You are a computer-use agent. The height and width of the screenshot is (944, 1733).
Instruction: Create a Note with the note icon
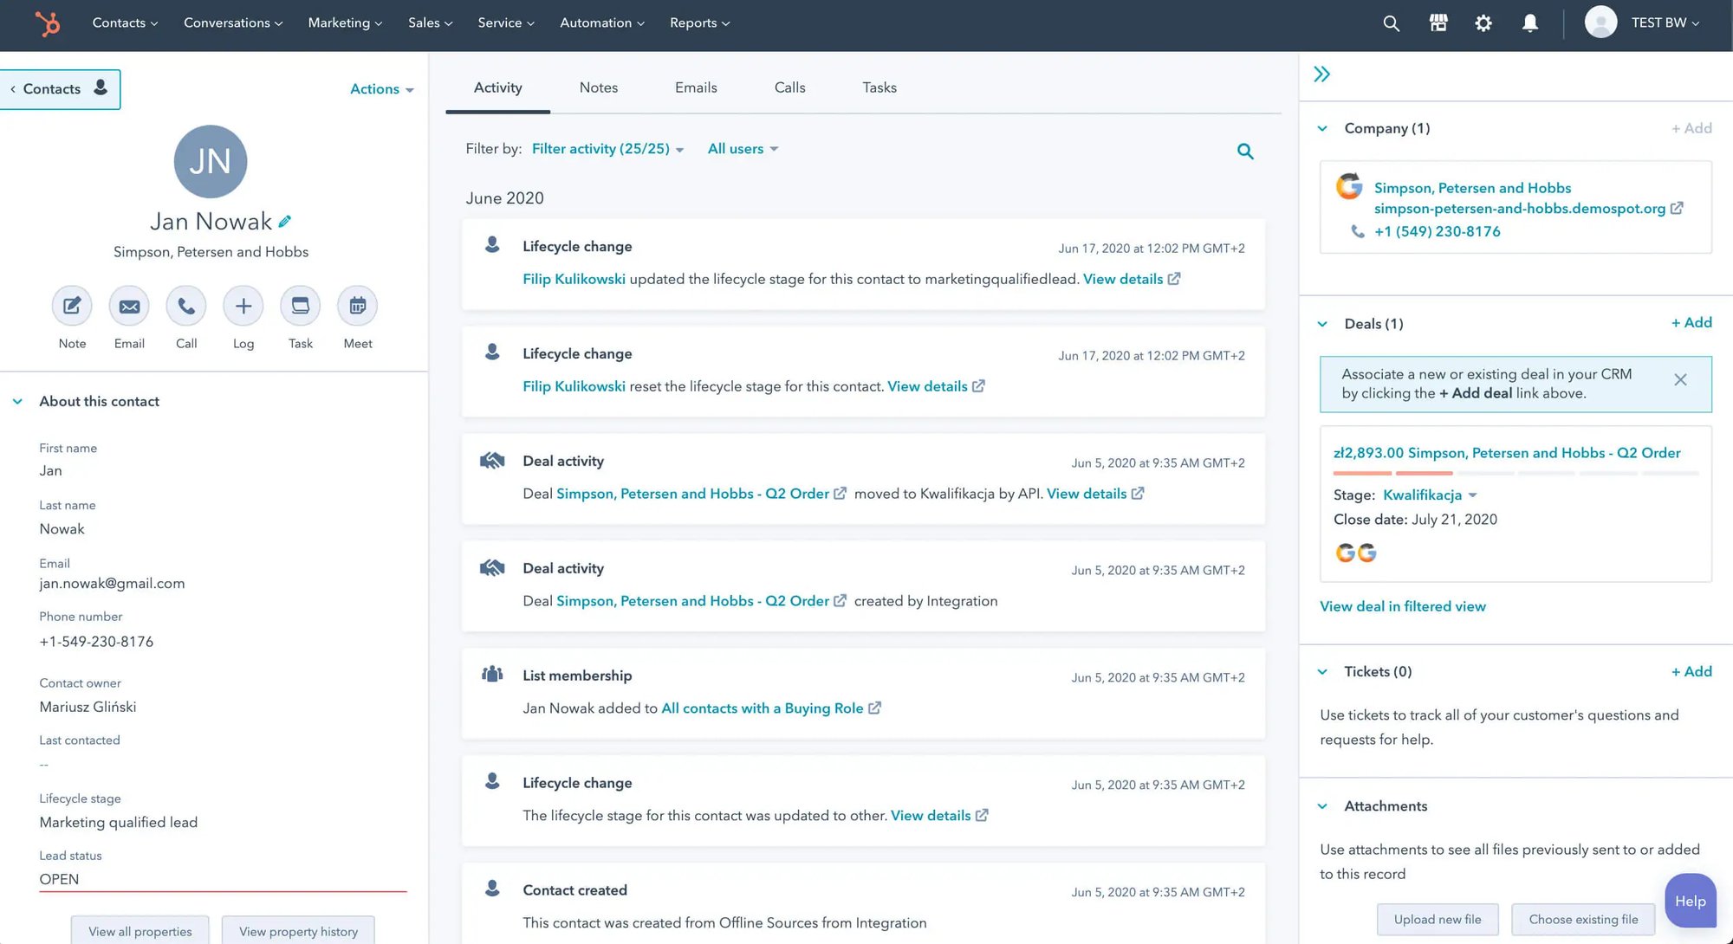pyautogui.click(x=72, y=306)
